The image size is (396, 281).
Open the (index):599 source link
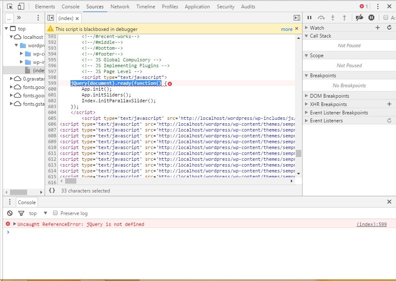[371, 224]
